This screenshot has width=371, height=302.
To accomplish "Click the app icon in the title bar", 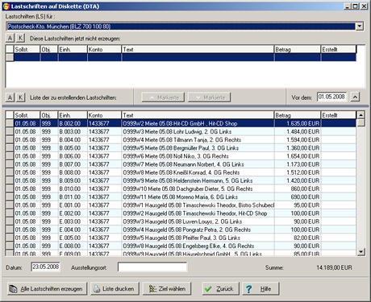I will 6,6.
